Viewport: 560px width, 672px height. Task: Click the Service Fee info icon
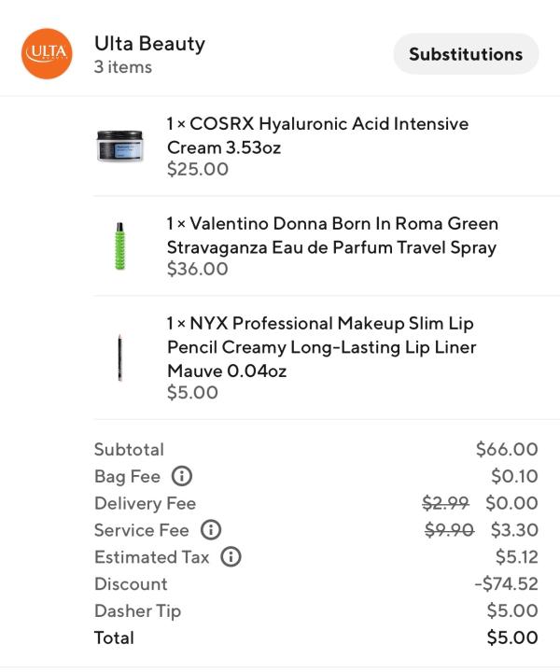click(211, 530)
